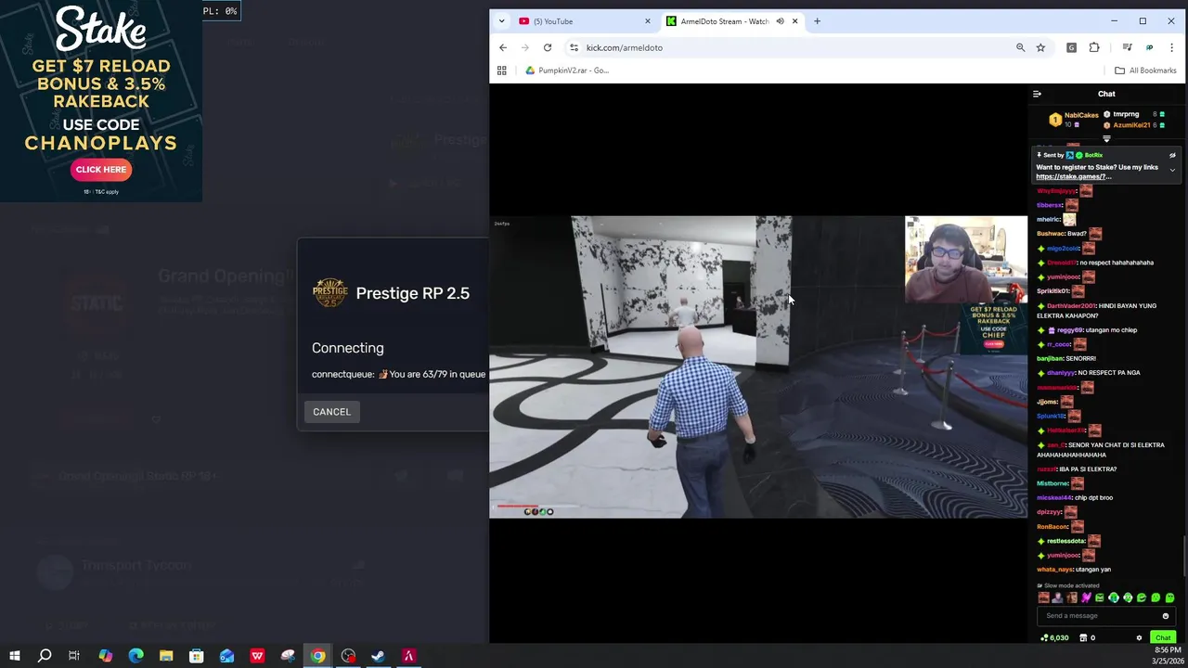The image size is (1188, 668).
Task: Open Chrome media control button
Action: tap(1127, 47)
